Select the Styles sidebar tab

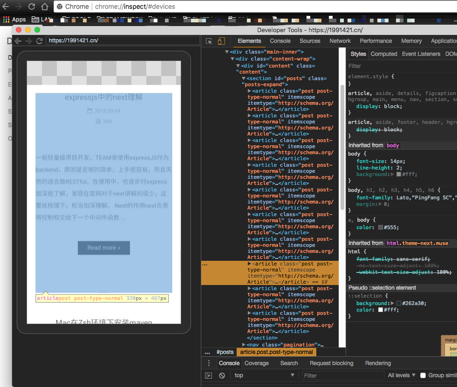point(358,54)
